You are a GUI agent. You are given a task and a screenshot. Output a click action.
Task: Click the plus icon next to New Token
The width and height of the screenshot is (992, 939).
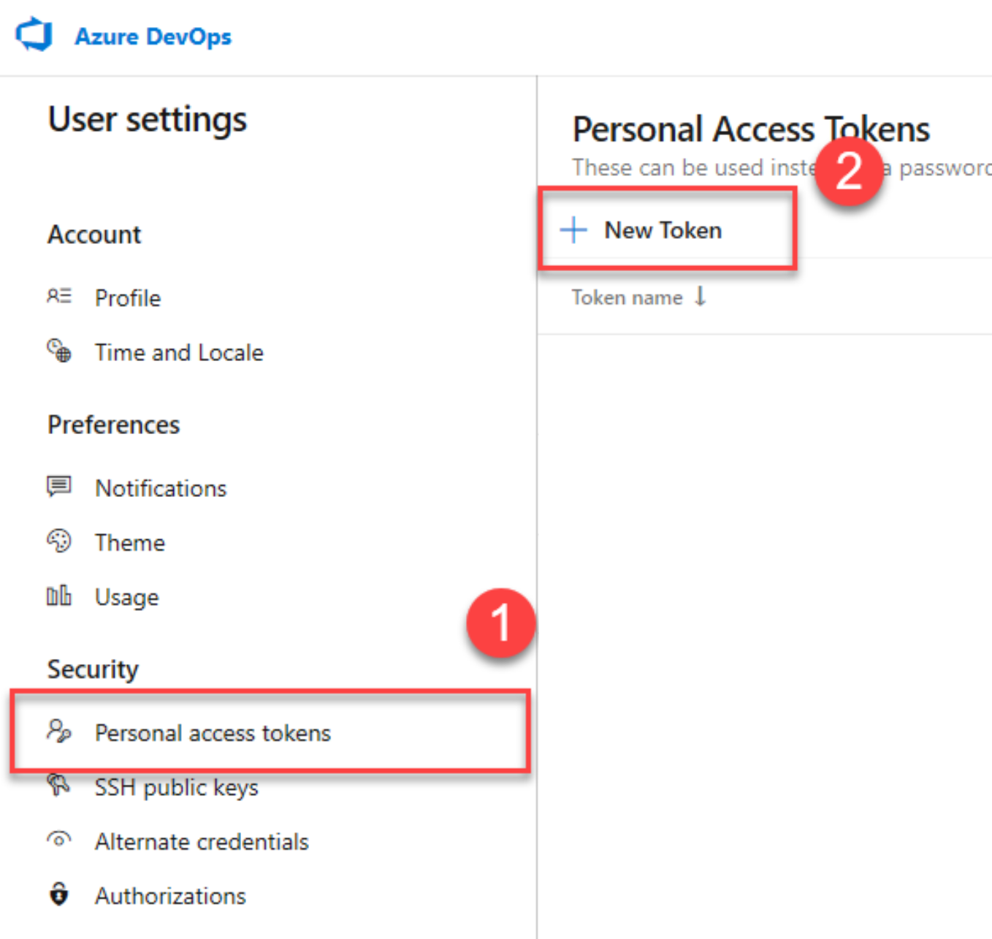(574, 230)
